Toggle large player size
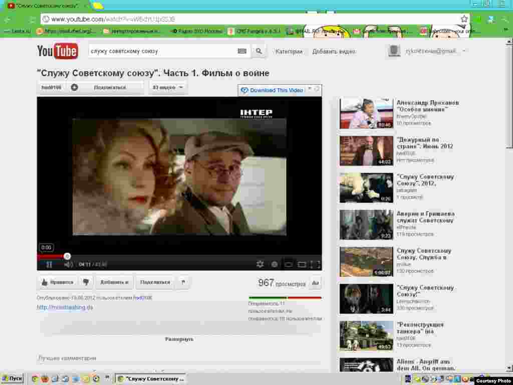The image size is (513, 385). (302, 264)
